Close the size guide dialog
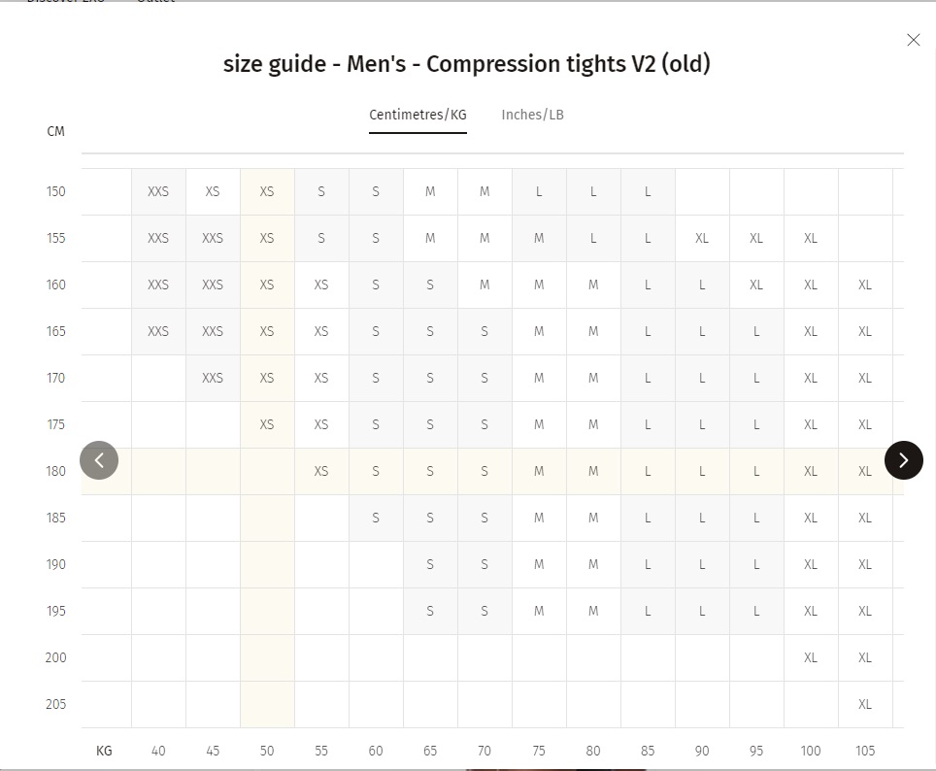 914,40
